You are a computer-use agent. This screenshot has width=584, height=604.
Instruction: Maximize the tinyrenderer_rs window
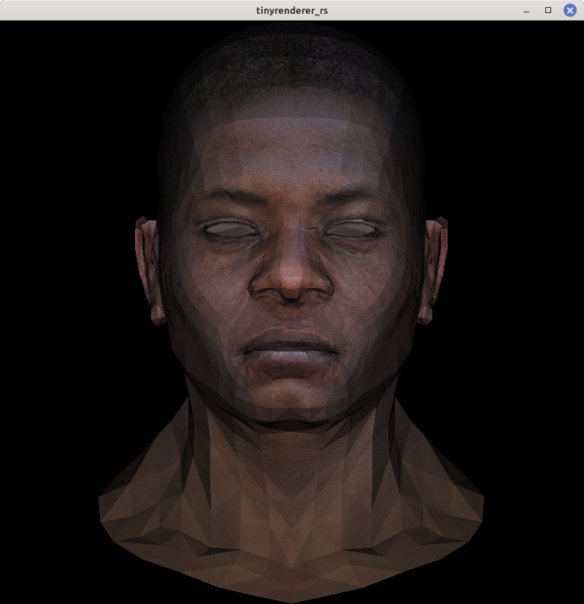(x=547, y=10)
